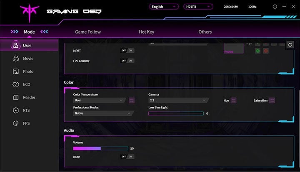300x172 pixels.
Task: Select Reader mode
Action: pyautogui.click(x=29, y=97)
